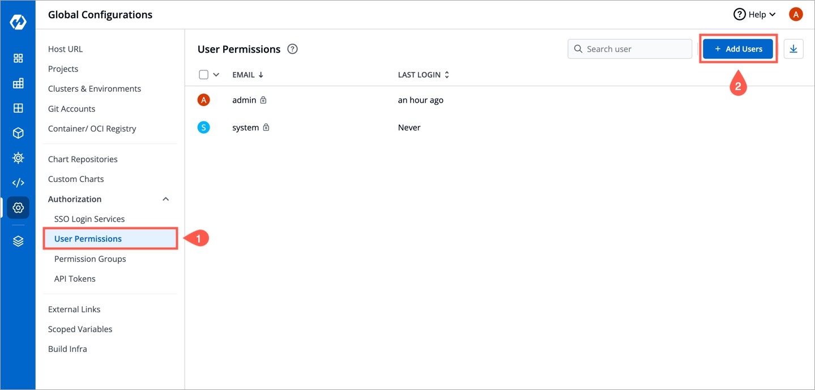This screenshot has height=390, width=815.
Task: Open API Tokens settings
Action: (x=75, y=279)
